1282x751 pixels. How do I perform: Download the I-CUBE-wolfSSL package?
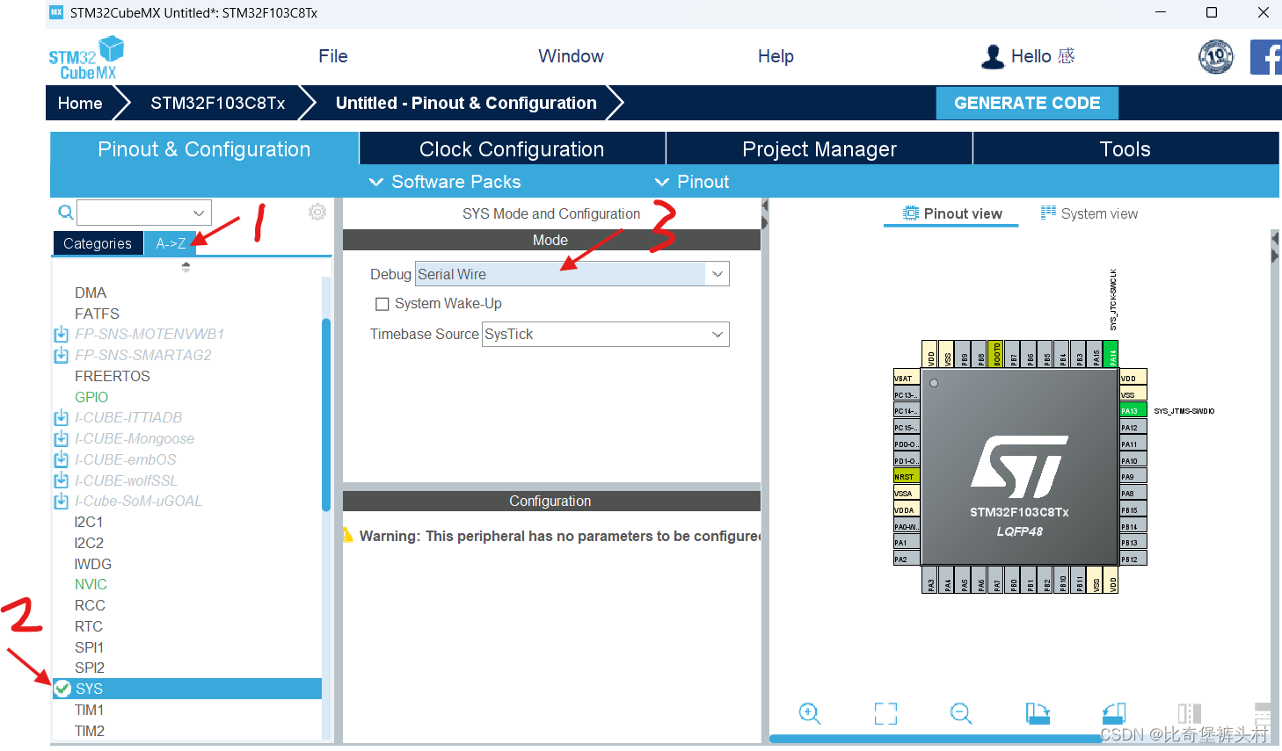(x=61, y=481)
